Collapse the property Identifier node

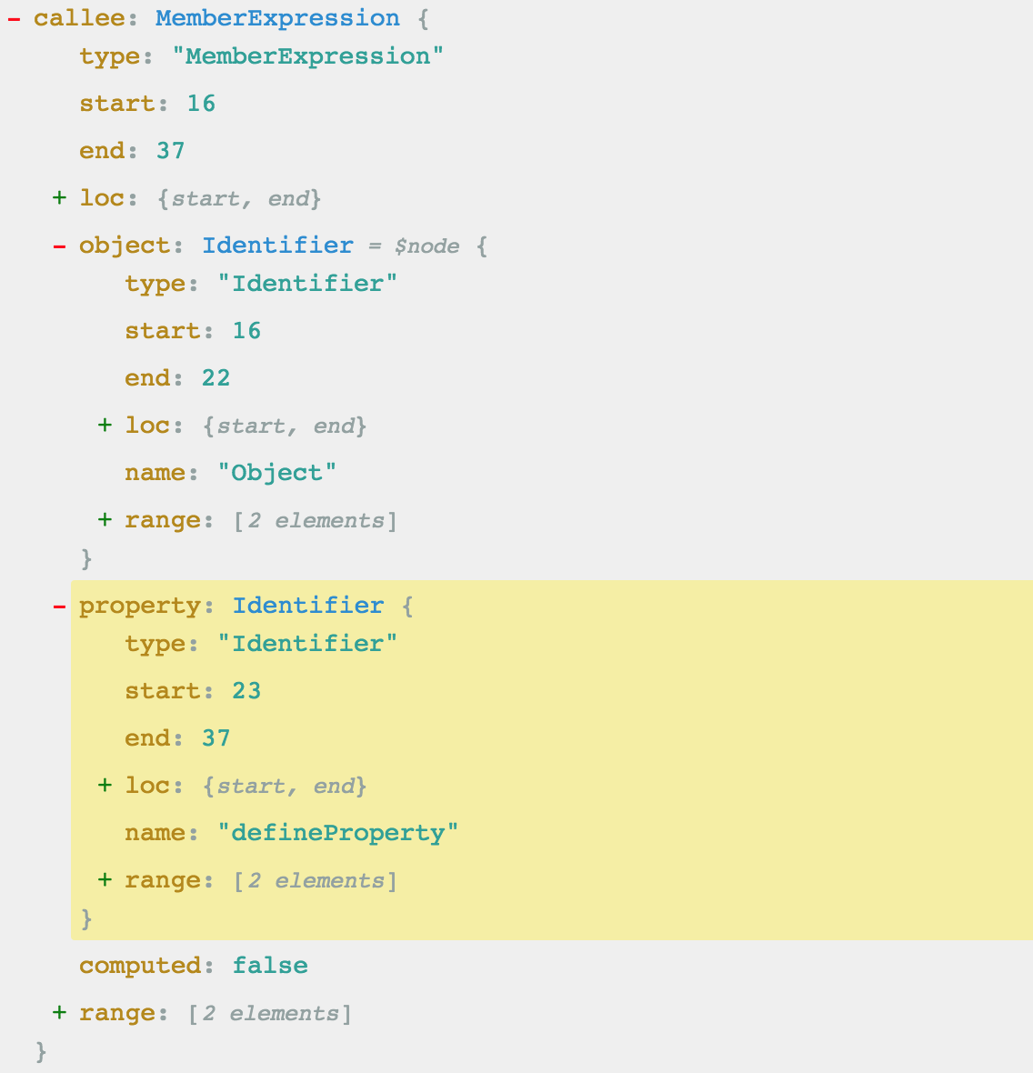click(59, 607)
